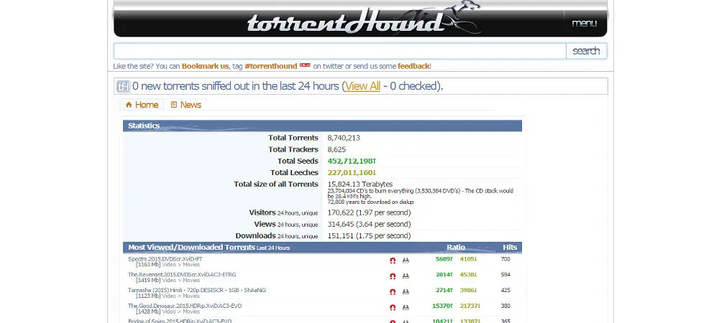Open Tamasha (2015) Hindi 720p DESISCR torrent

tap(197, 290)
